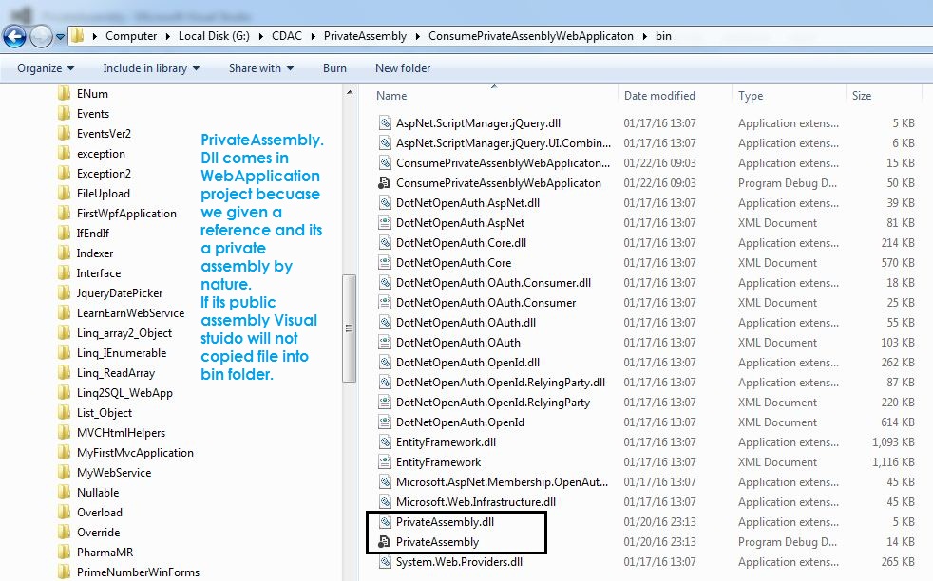Select System.Web.Providers.dll file

459,562
